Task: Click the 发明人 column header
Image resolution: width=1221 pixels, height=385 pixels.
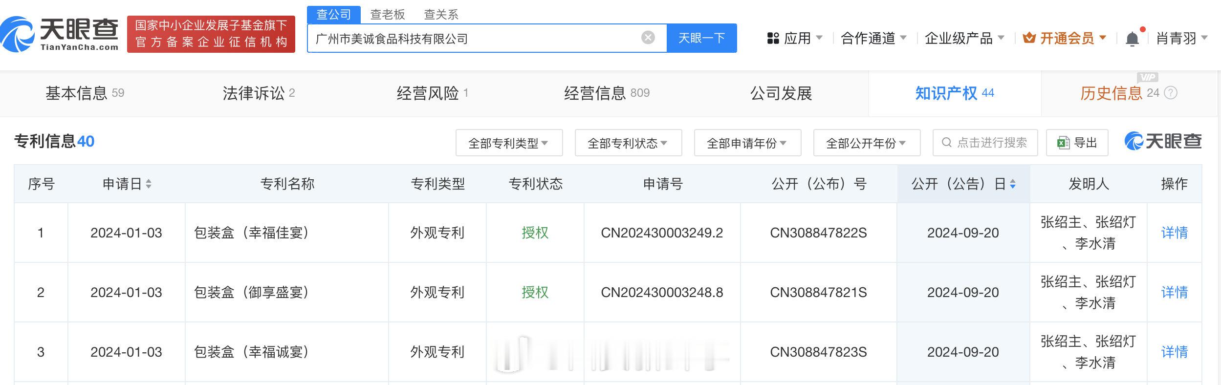Action: pos(1089,184)
